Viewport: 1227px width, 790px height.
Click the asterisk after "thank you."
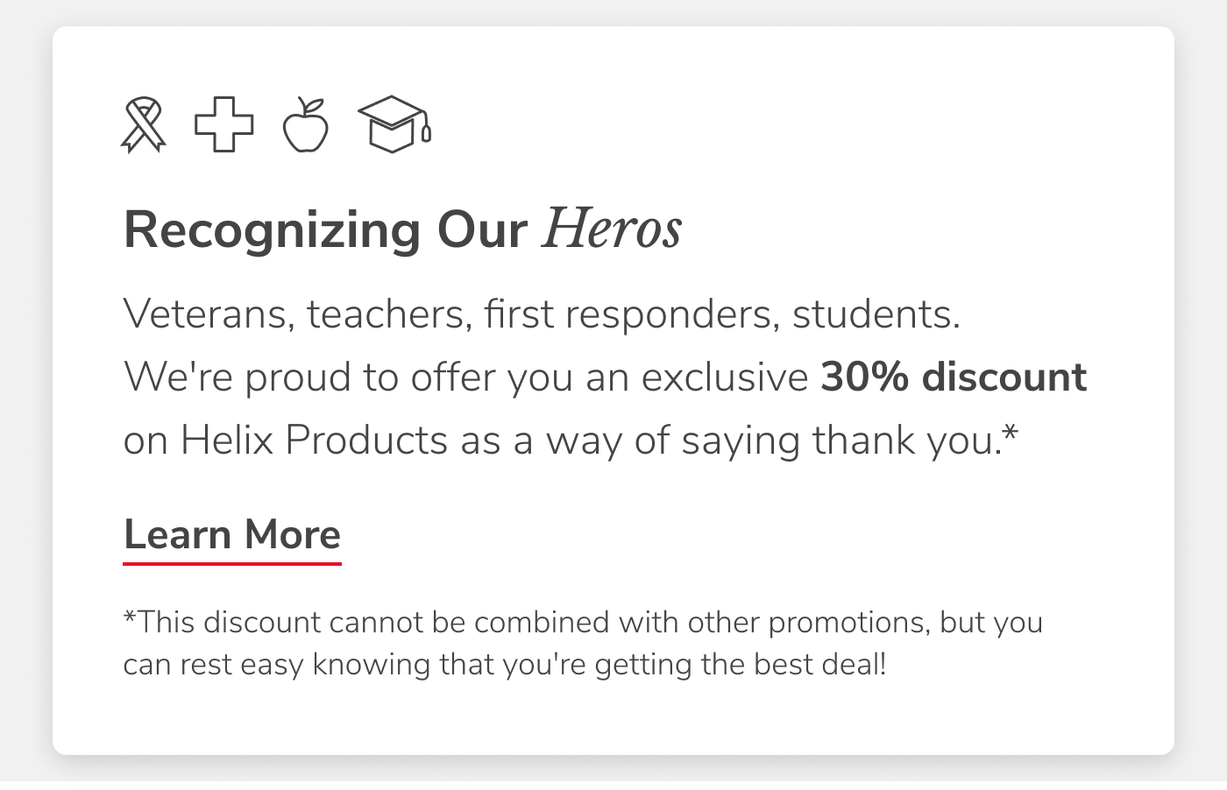[x=1010, y=431]
